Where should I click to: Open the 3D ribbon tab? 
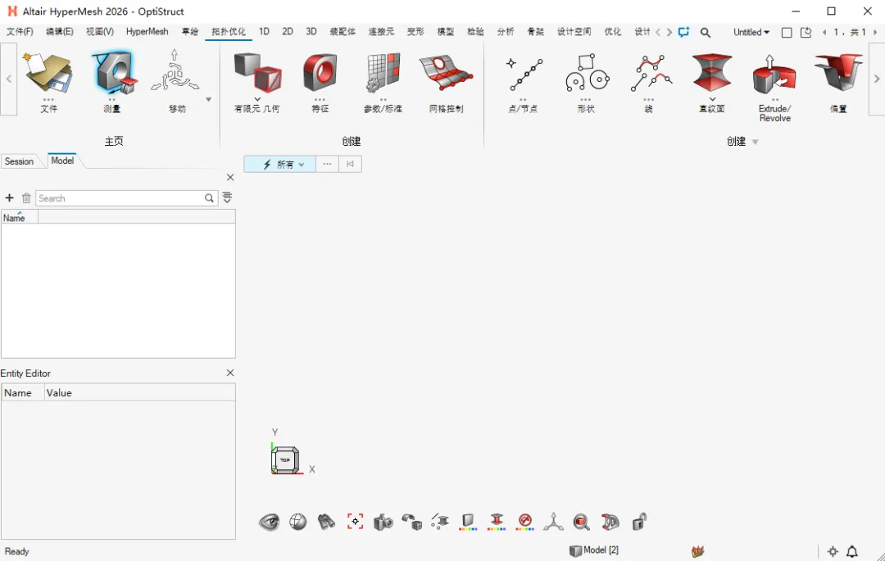click(311, 32)
